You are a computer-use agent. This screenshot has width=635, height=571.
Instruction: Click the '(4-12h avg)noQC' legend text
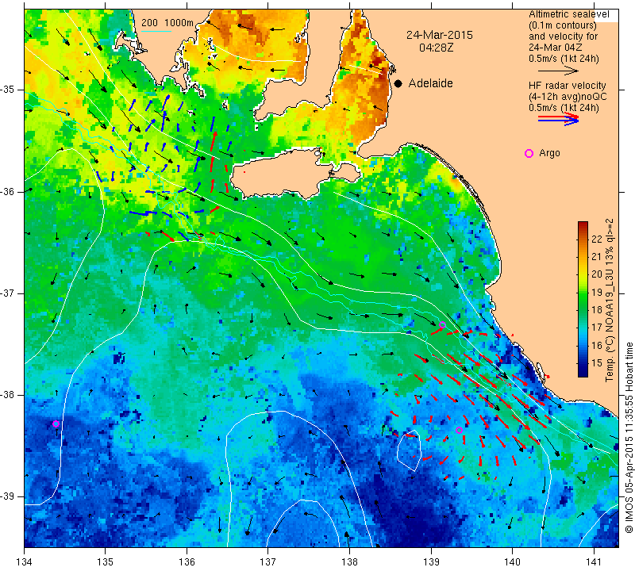click(x=568, y=96)
